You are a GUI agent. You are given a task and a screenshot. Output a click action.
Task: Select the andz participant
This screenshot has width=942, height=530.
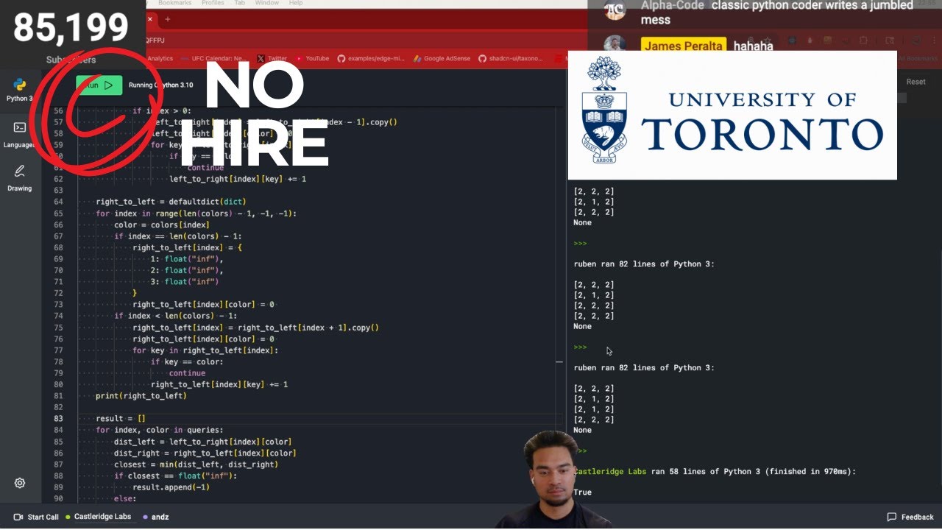tap(156, 517)
